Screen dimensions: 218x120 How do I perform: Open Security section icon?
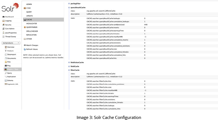(4, 25)
